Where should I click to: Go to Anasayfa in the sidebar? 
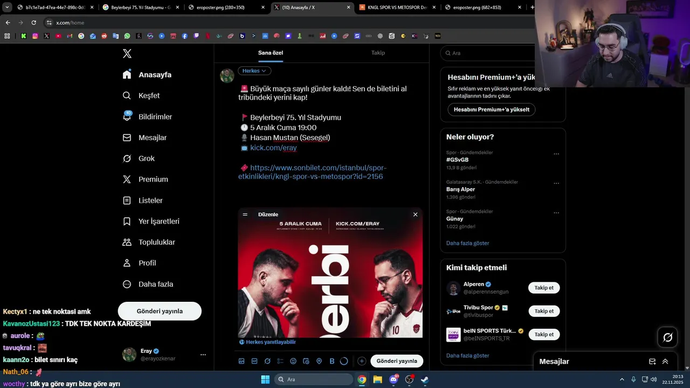[147, 75]
